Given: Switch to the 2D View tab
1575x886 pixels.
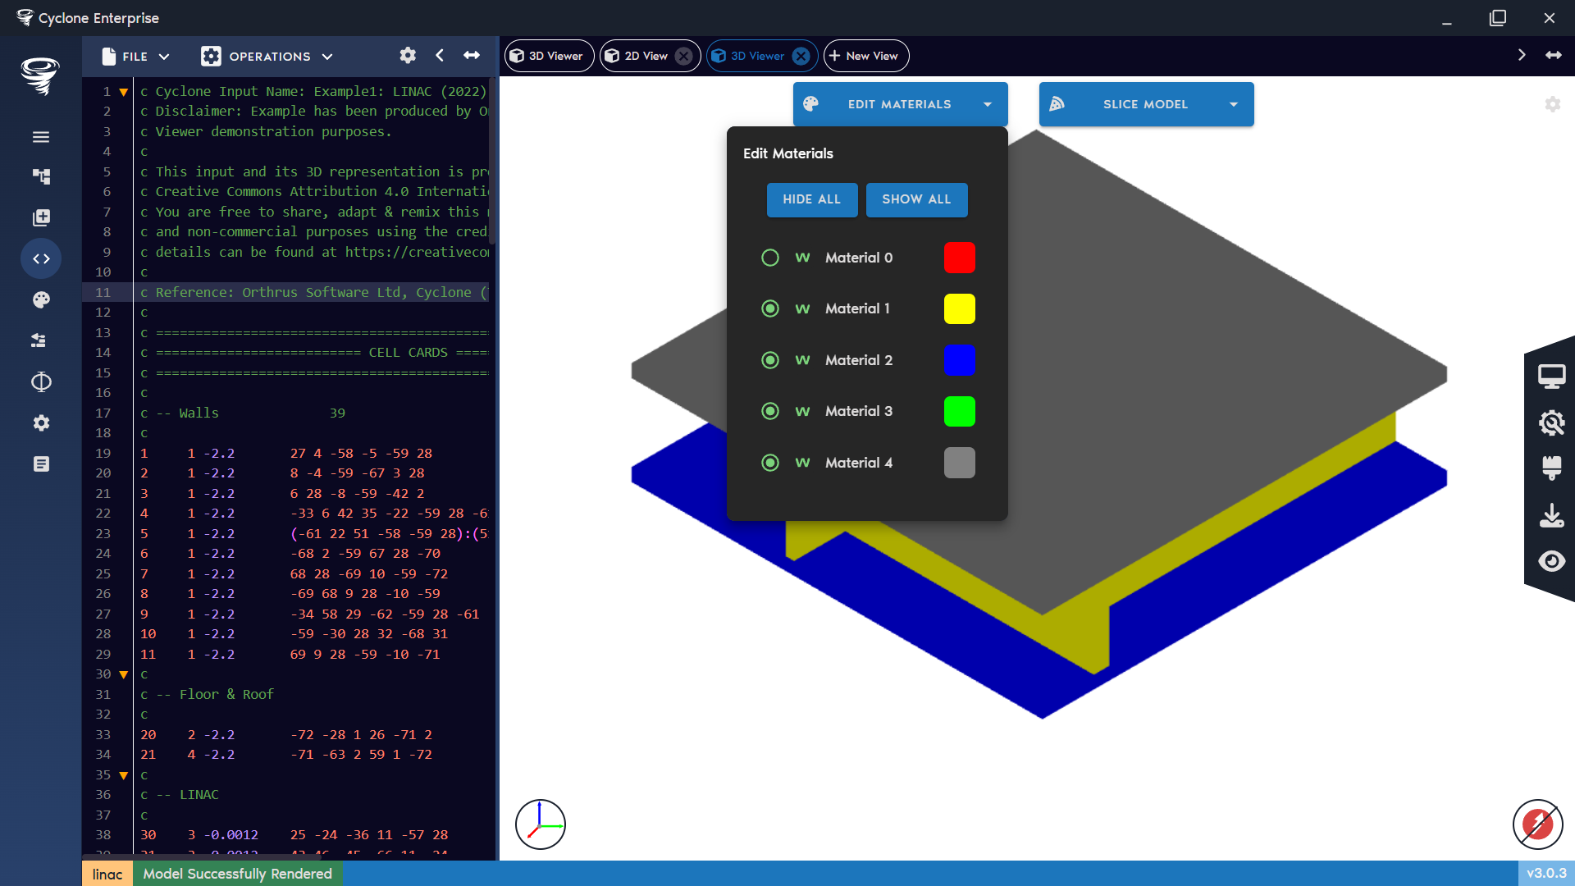Looking at the screenshot, I should point(648,55).
